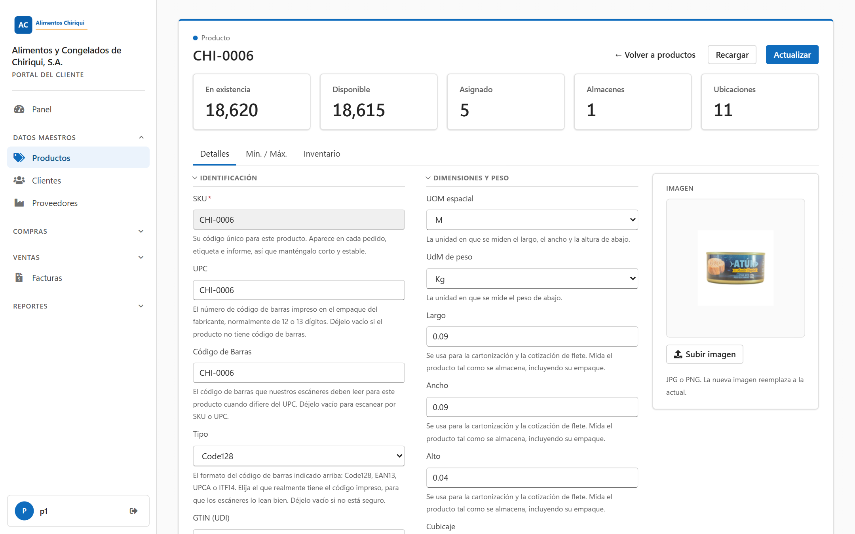
Task: Click the Proveedores factory icon
Action: click(19, 203)
